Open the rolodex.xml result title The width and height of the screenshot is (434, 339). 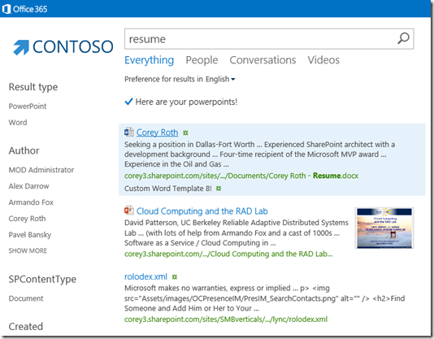click(145, 276)
